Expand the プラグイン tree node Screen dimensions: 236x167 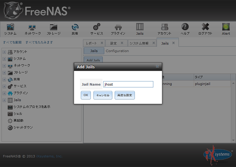point(4,93)
